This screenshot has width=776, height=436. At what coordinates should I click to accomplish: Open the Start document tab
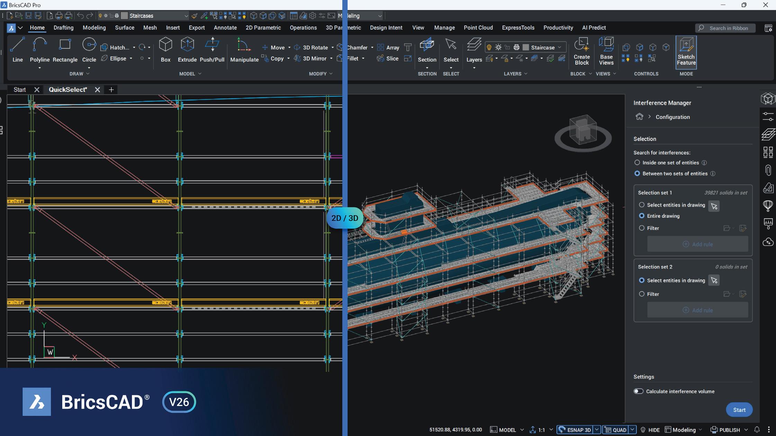click(x=20, y=89)
